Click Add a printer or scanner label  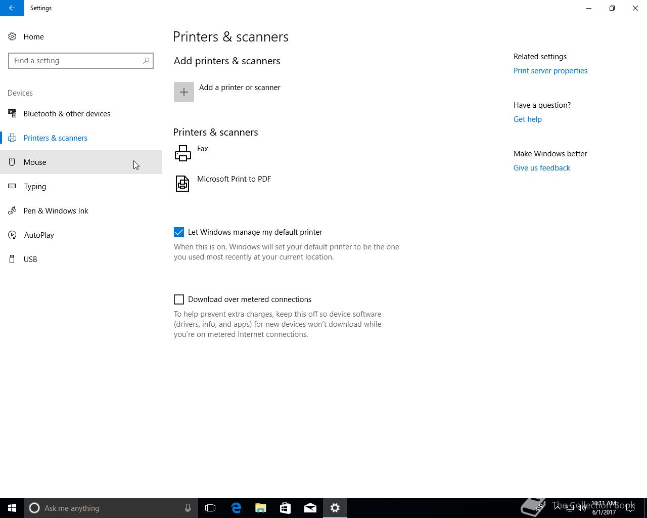[x=240, y=88]
